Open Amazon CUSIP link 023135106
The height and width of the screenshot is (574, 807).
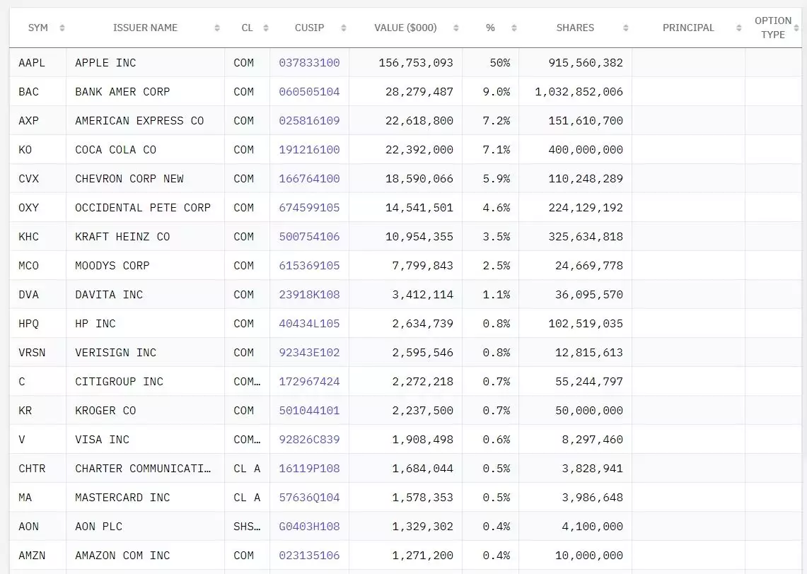coord(309,556)
